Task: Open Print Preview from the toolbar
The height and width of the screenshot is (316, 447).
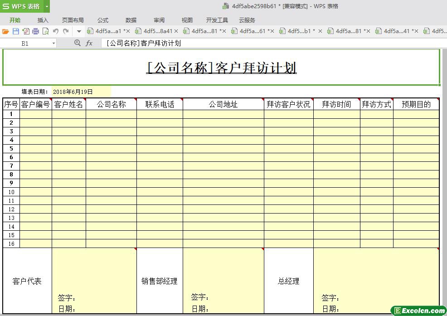Action: 45,31
